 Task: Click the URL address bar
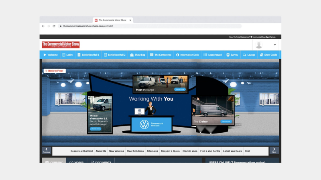[x=150, y=26]
